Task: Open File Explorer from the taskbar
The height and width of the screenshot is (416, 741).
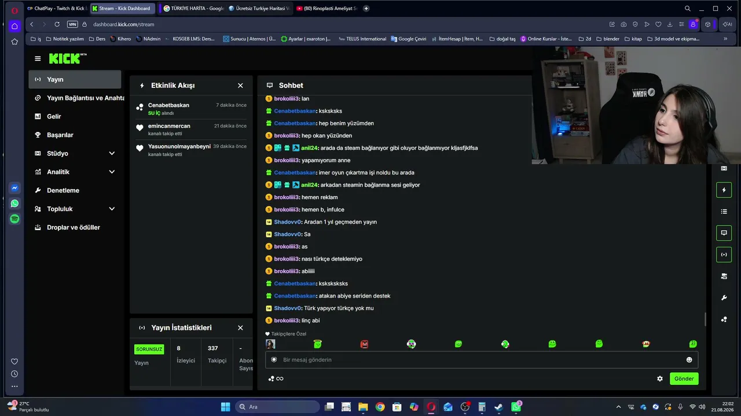Action: coord(362,407)
